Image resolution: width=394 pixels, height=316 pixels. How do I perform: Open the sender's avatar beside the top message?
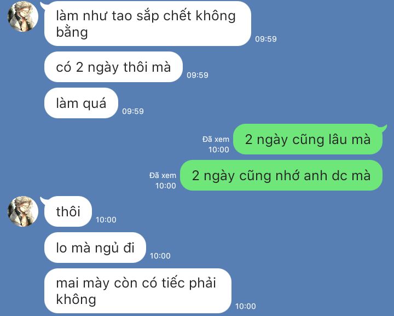pos(23,16)
